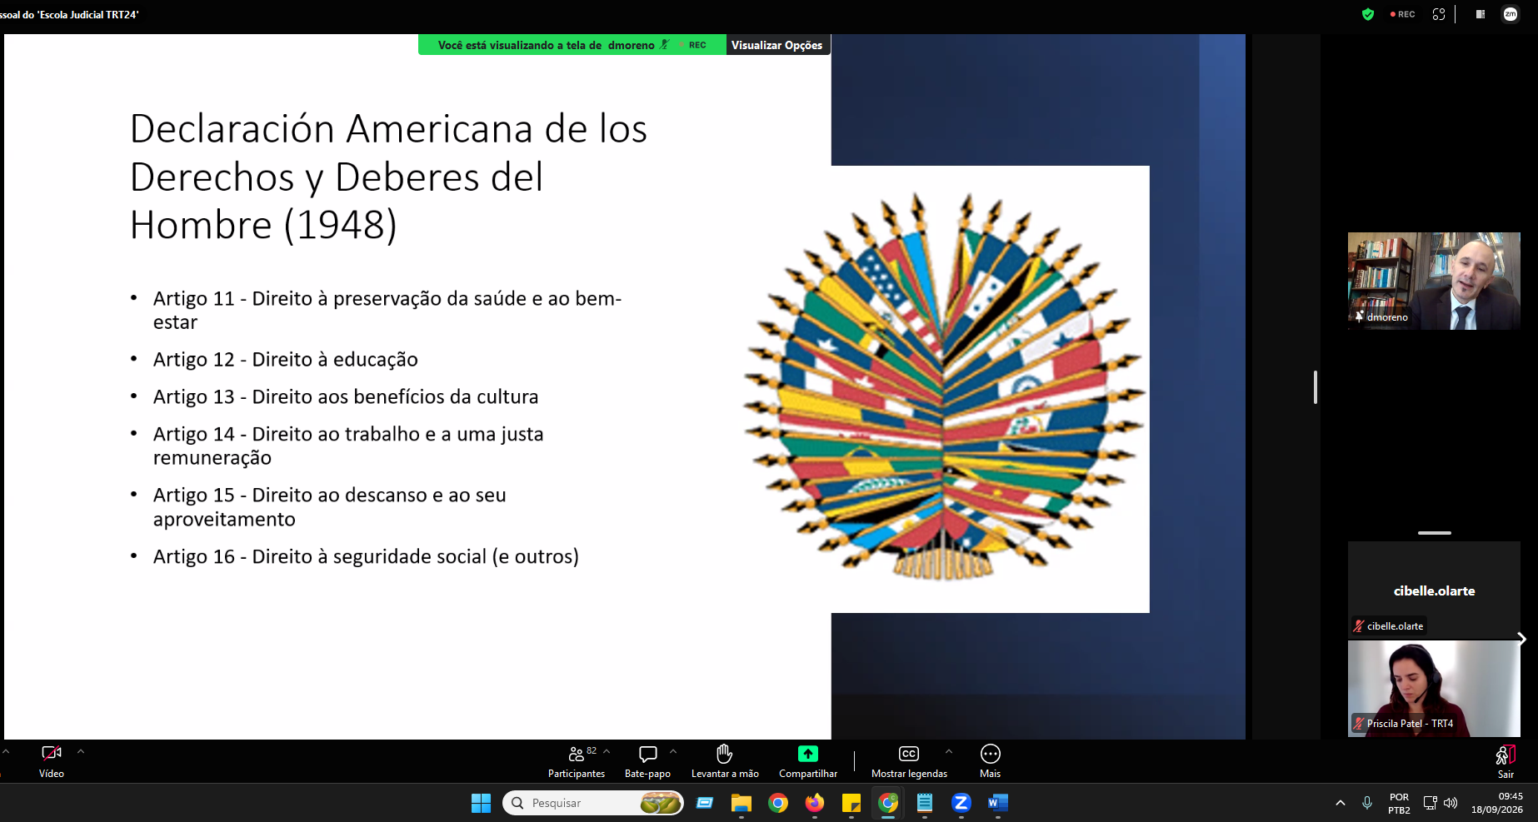The width and height of the screenshot is (1538, 822).
Task: Click the microphone tray icon
Action: (x=1367, y=803)
